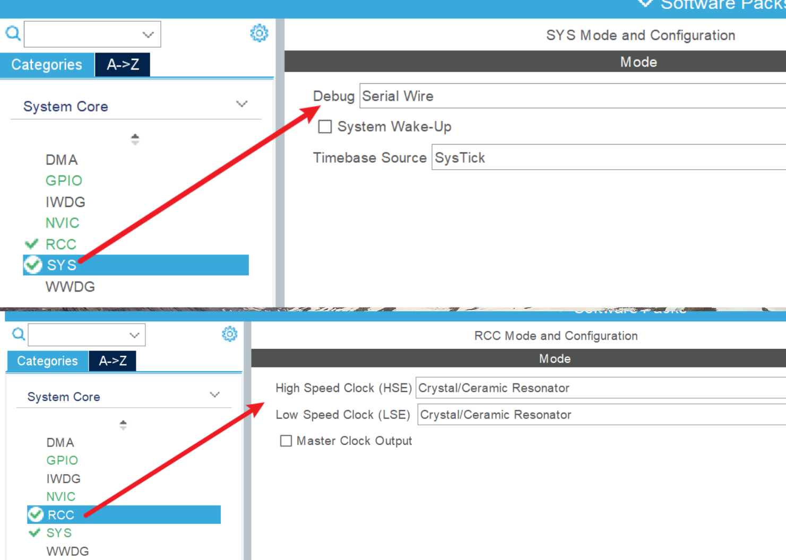Image resolution: width=786 pixels, height=560 pixels.
Task: Select IWDG in the upper System Core list
Action: pyautogui.click(x=65, y=202)
